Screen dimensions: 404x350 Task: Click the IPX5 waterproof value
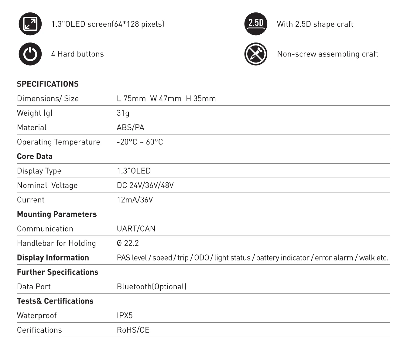click(125, 315)
